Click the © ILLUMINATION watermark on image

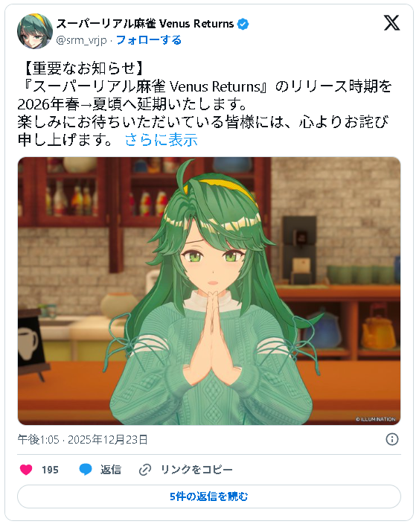coord(375,419)
